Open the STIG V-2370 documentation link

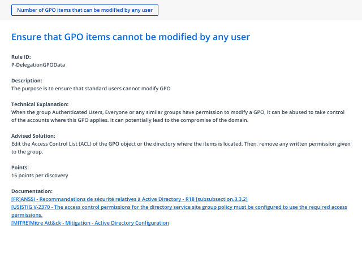pyautogui.click(x=179, y=211)
